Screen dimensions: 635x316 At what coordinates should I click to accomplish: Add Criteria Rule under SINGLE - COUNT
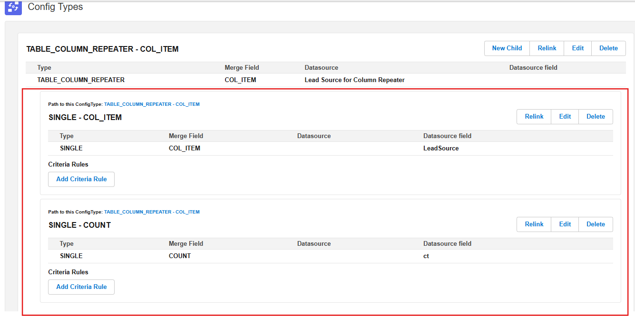[81, 287]
